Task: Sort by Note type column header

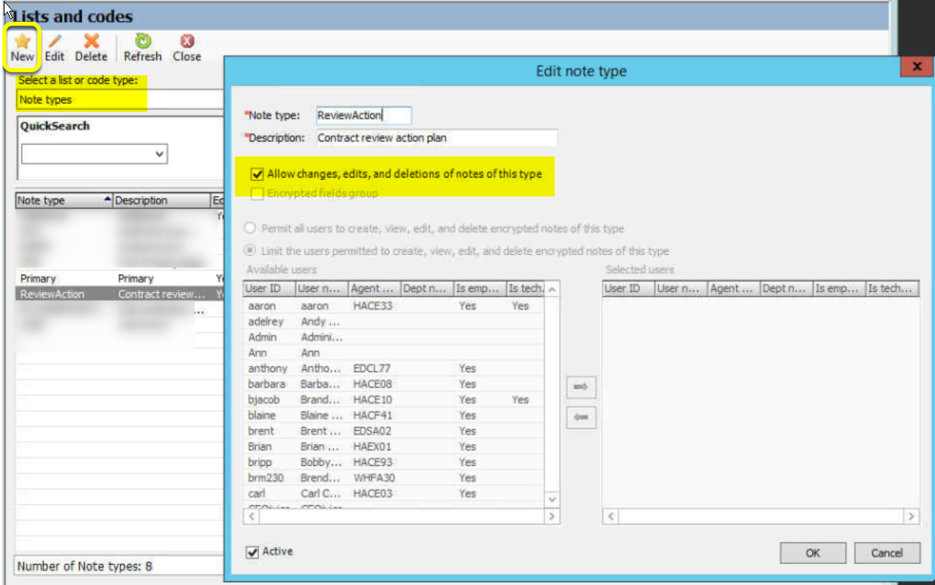Action: coord(64,200)
